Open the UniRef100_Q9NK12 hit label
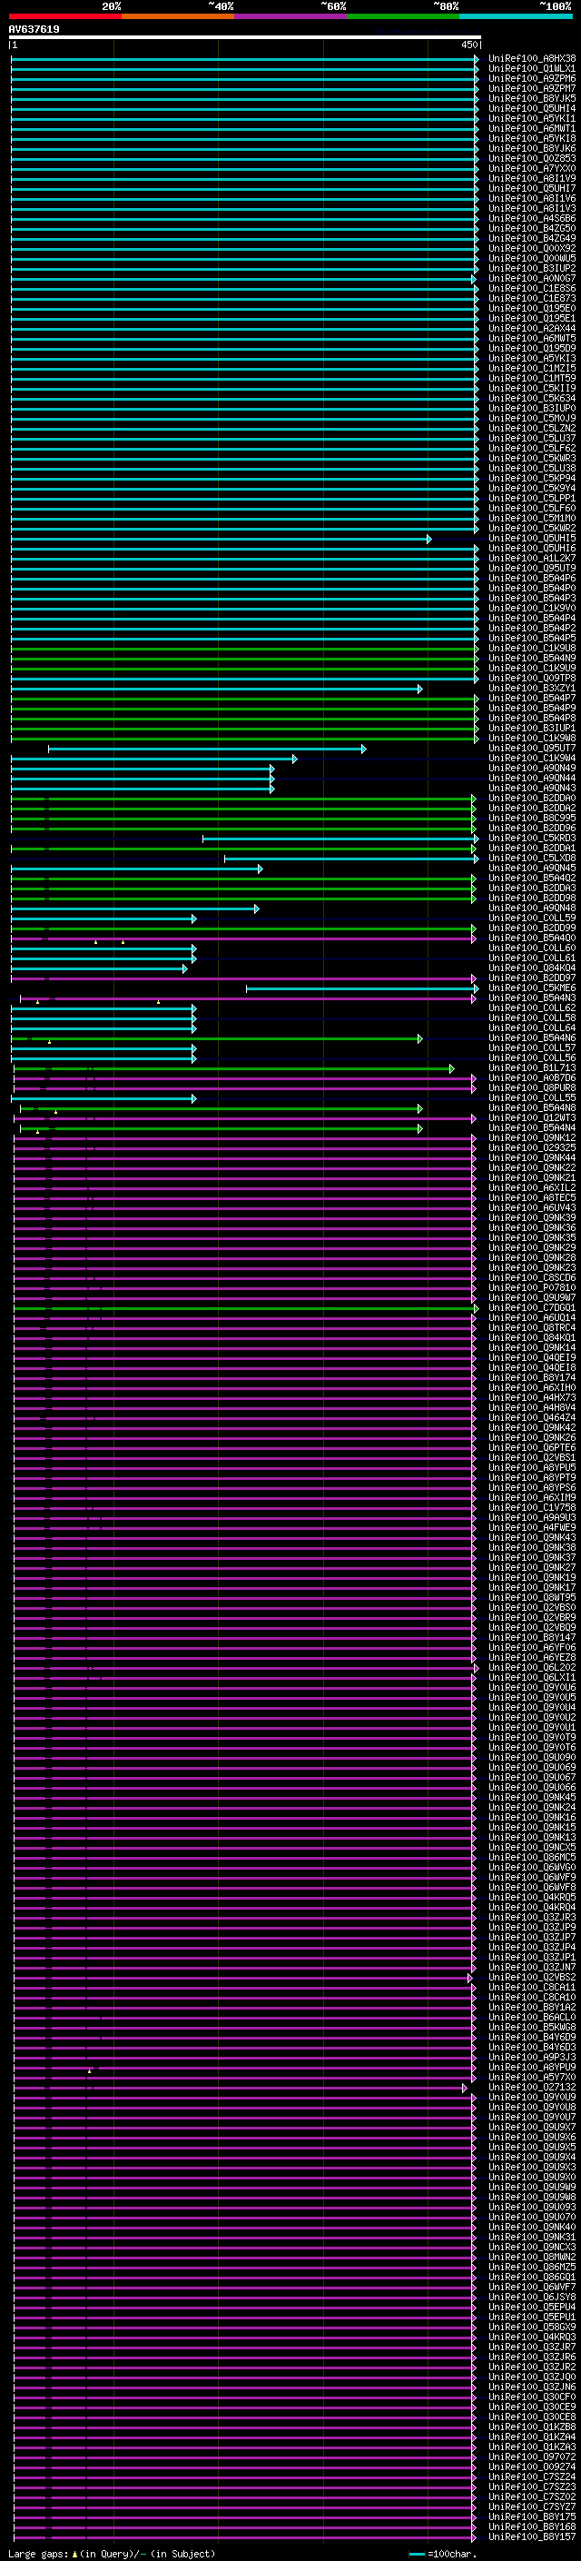Viewport: 581px width, 2561px height. click(x=531, y=1138)
